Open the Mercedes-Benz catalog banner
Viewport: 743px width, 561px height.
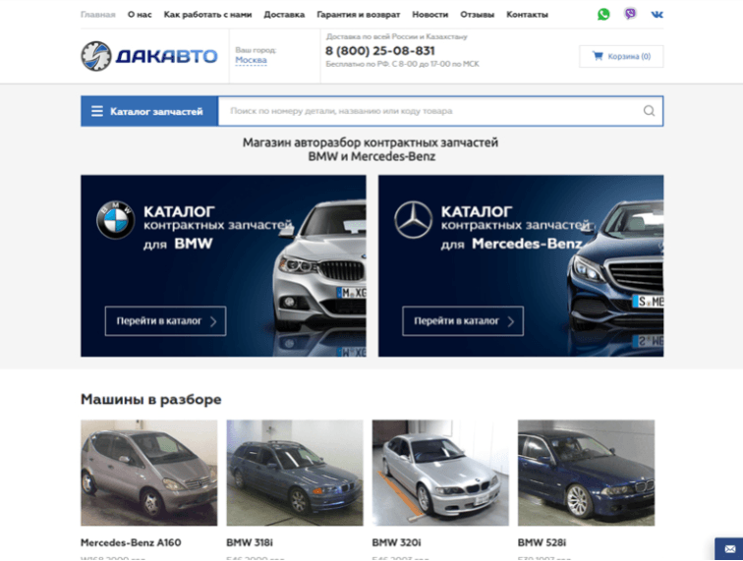(521, 266)
